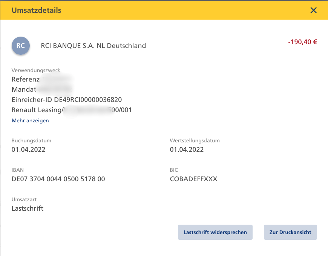This screenshot has height=256, width=328.
Task: Click the Wertstellungsdatum value 01.04.2022
Action: click(x=187, y=150)
